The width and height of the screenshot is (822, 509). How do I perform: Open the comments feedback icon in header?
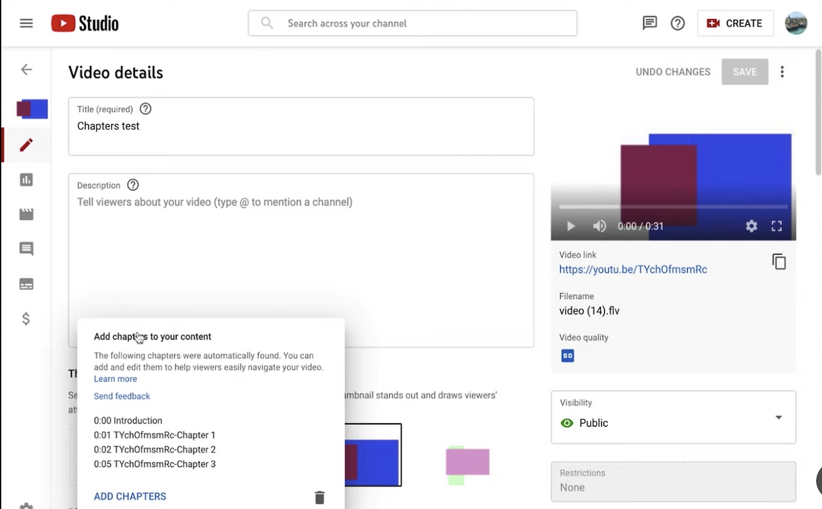click(x=650, y=23)
